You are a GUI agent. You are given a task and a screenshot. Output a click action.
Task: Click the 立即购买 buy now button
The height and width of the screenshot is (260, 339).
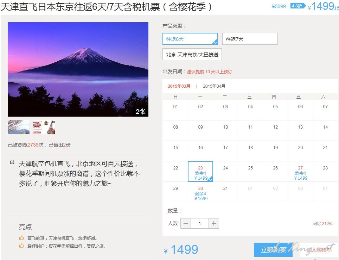(273, 250)
